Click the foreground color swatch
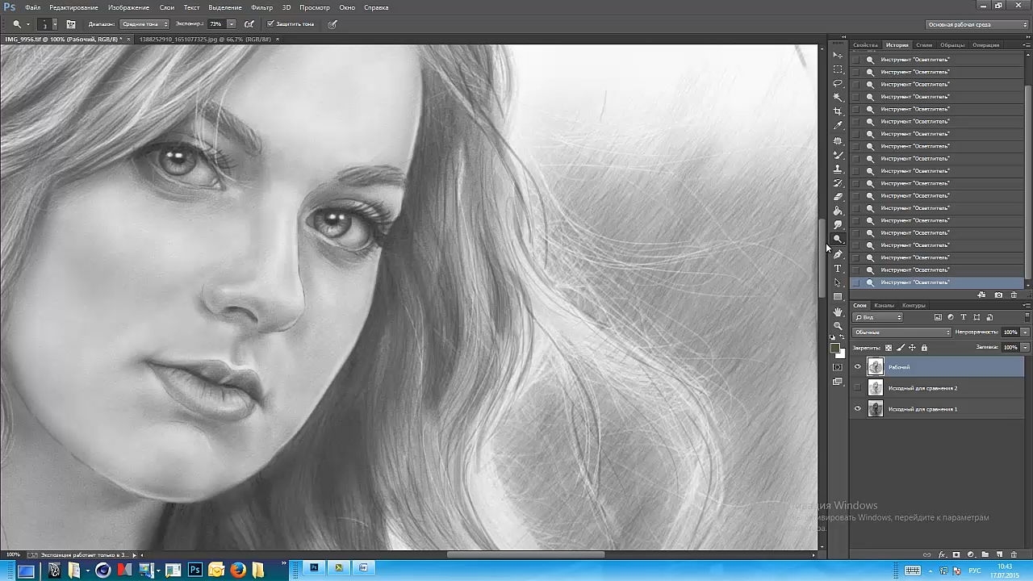The height and width of the screenshot is (581, 1033). click(x=835, y=349)
